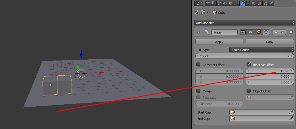Increase the 1.020 relative offset value
The width and height of the screenshot is (296, 129).
click(292, 71)
